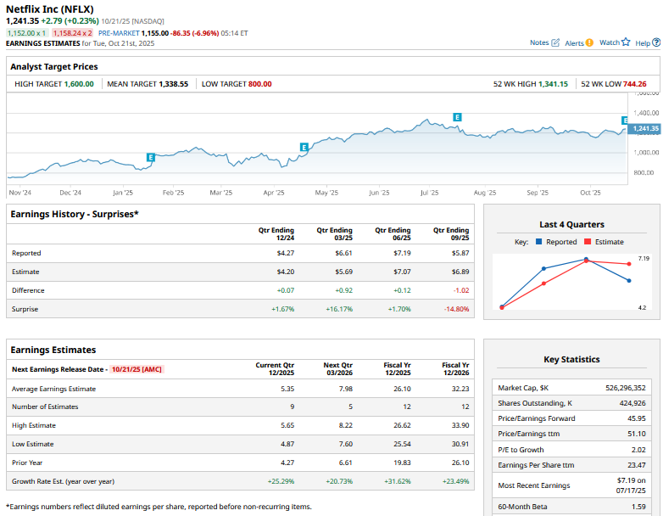Click the Watch star icon

click(x=626, y=42)
